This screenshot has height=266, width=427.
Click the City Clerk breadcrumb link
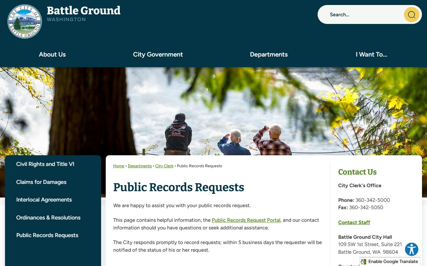pyautogui.click(x=164, y=166)
